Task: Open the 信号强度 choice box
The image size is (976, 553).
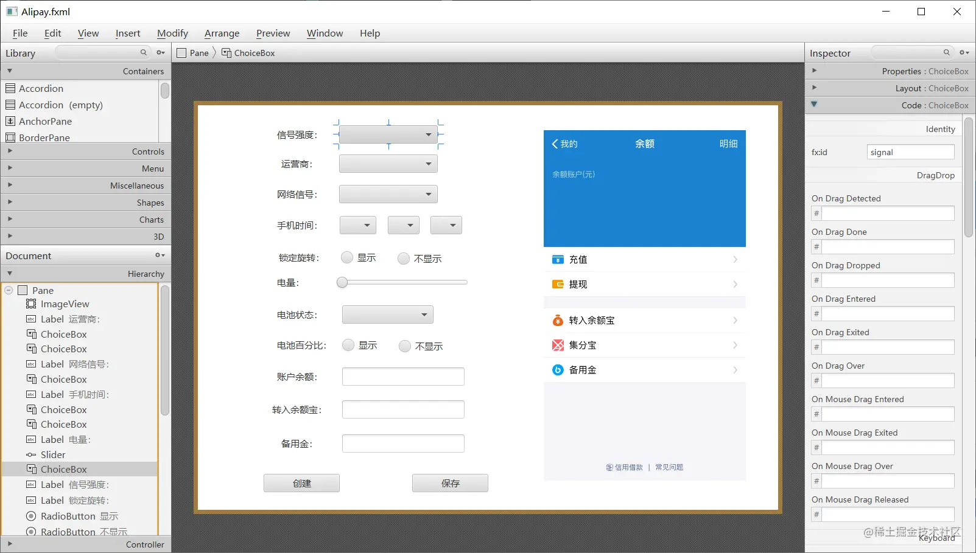Action: point(388,134)
